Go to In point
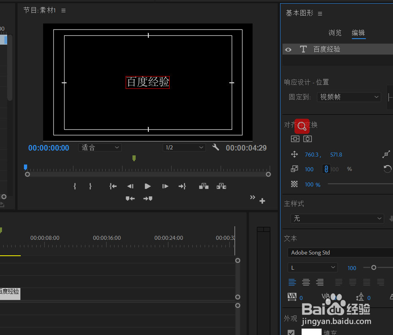The width and height of the screenshot is (393, 335). point(113,186)
